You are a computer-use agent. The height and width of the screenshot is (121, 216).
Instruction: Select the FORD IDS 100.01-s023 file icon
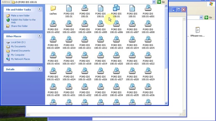[53, 71]
